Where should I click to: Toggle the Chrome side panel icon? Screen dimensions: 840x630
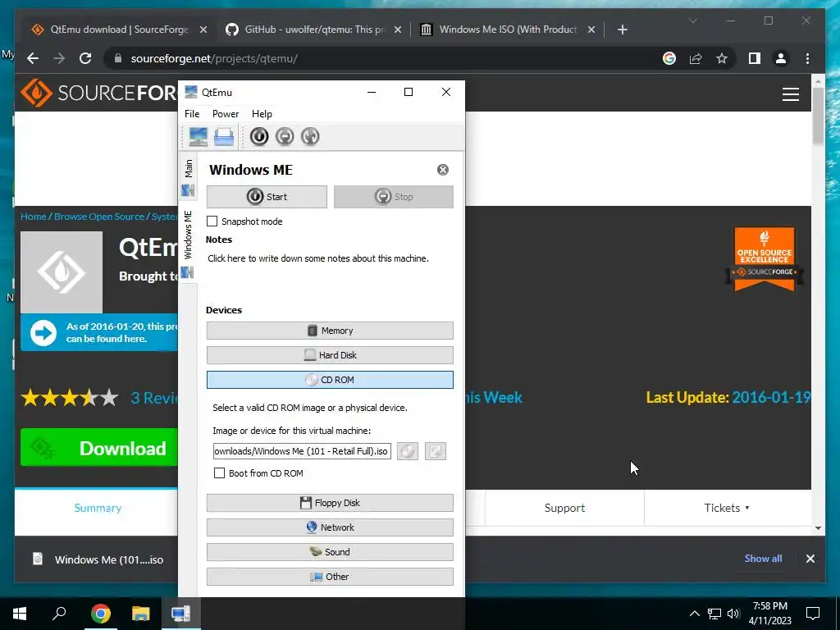pos(755,58)
